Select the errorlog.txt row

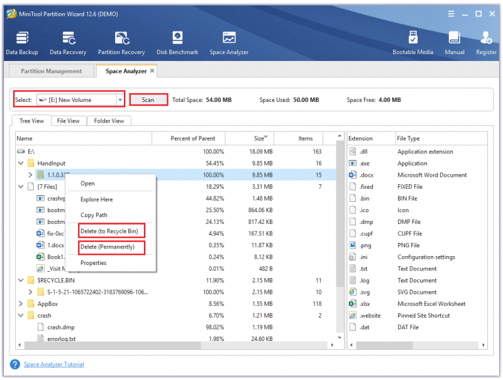click(176, 338)
